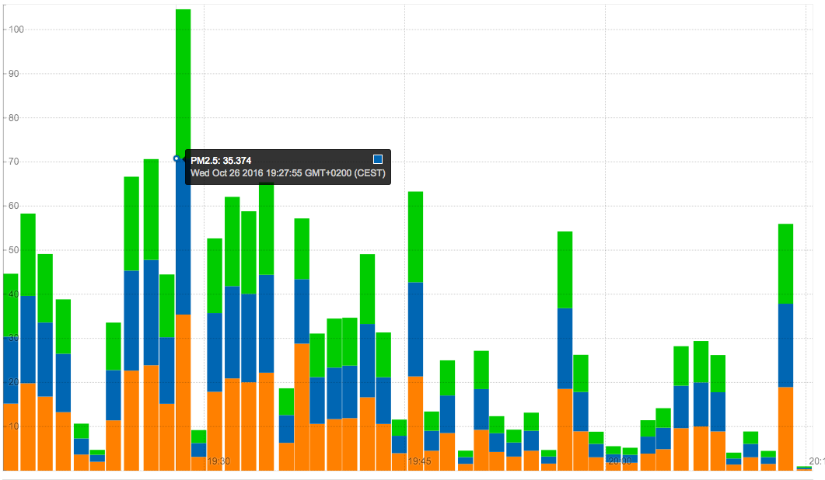Click the PM2.5: 35.374 text in the tooltip
The width and height of the screenshot is (825, 480).
tap(221, 161)
